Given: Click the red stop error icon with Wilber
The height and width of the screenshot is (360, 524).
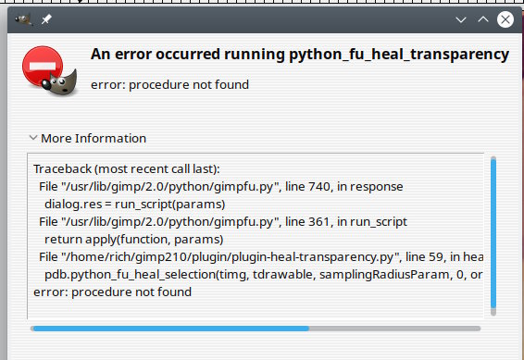Looking at the screenshot, I should [49, 70].
